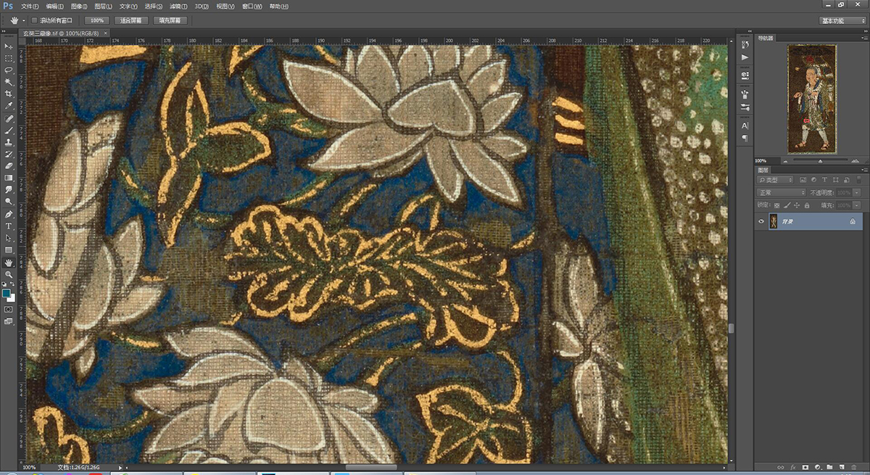Toggle lock position icon
Viewport: 870px width, 475px height.
[796, 206]
